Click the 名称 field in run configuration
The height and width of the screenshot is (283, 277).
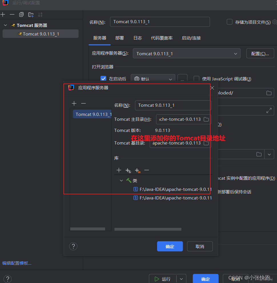[x=160, y=22]
